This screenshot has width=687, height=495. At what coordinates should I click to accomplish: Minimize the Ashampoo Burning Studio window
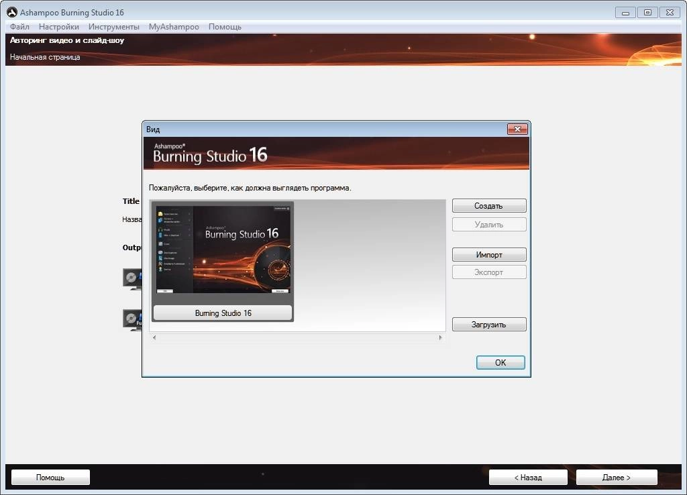[625, 13]
